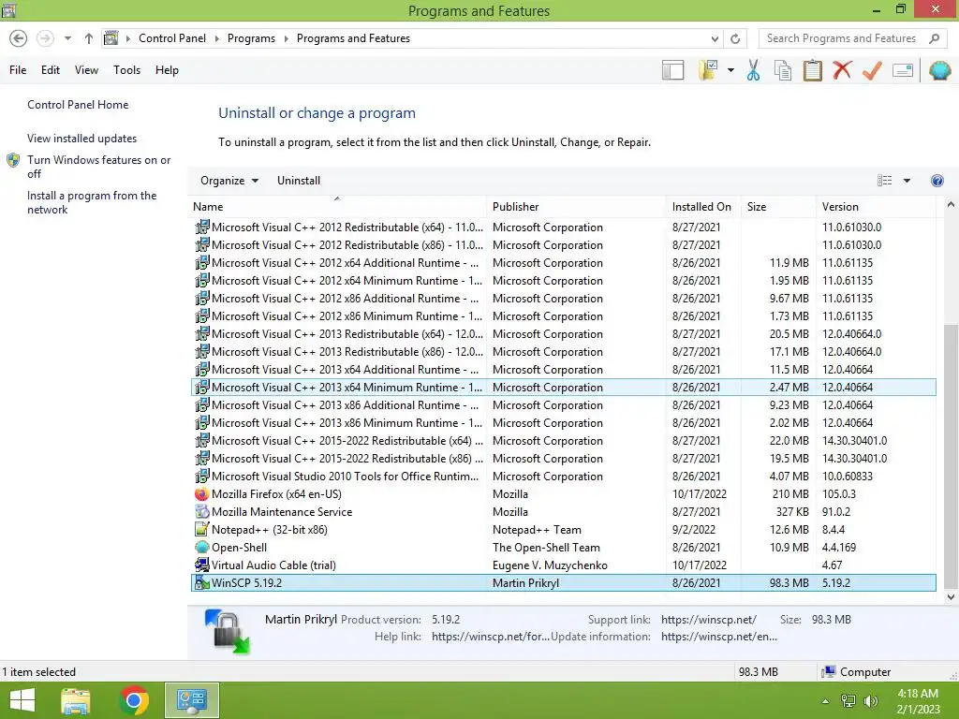Click Programs in the breadcrumb path
The height and width of the screenshot is (719, 959).
251,38
